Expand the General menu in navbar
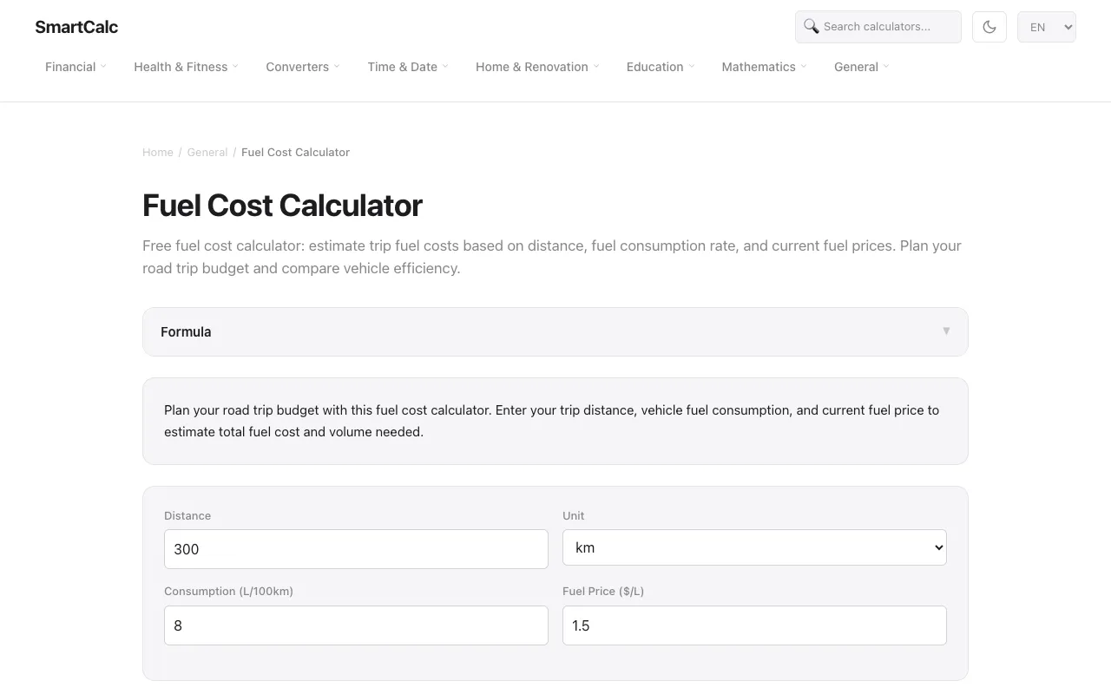The width and height of the screenshot is (1111, 694). [862, 67]
